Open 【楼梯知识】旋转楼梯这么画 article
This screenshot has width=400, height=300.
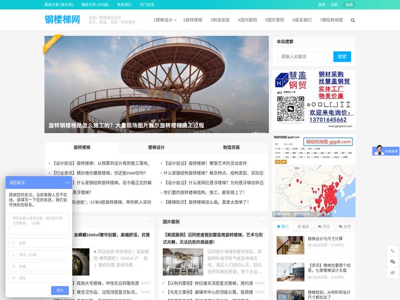[x=206, y=202]
